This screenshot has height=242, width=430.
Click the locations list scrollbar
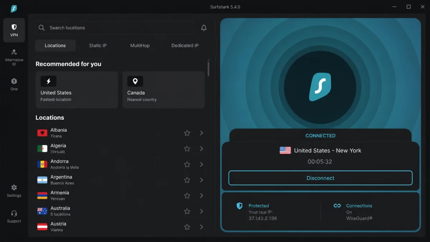click(x=208, y=68)
